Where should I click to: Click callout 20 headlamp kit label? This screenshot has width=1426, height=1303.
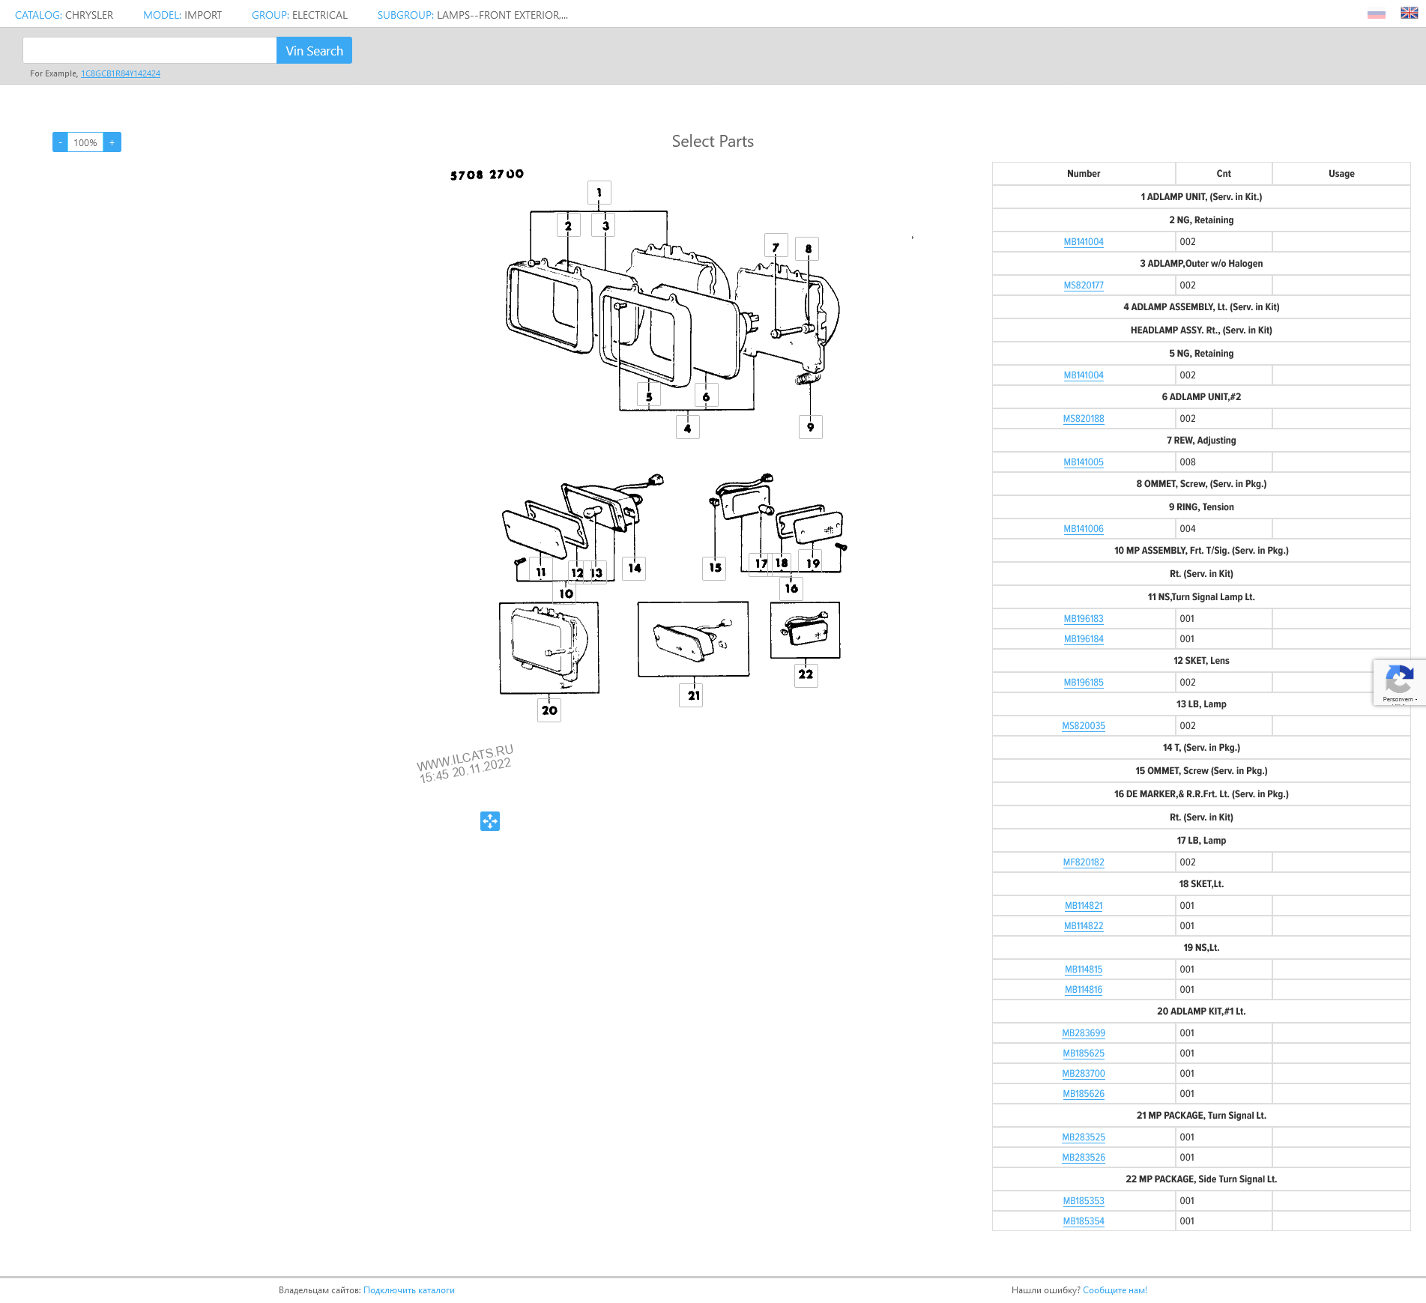point(549,710)
